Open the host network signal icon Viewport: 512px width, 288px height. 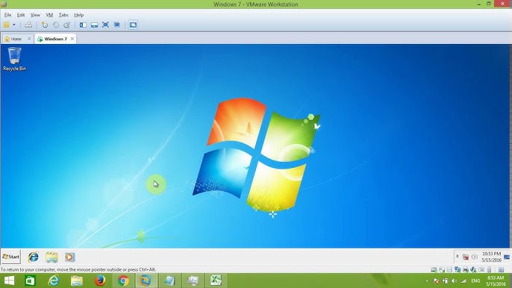[463, 281]
